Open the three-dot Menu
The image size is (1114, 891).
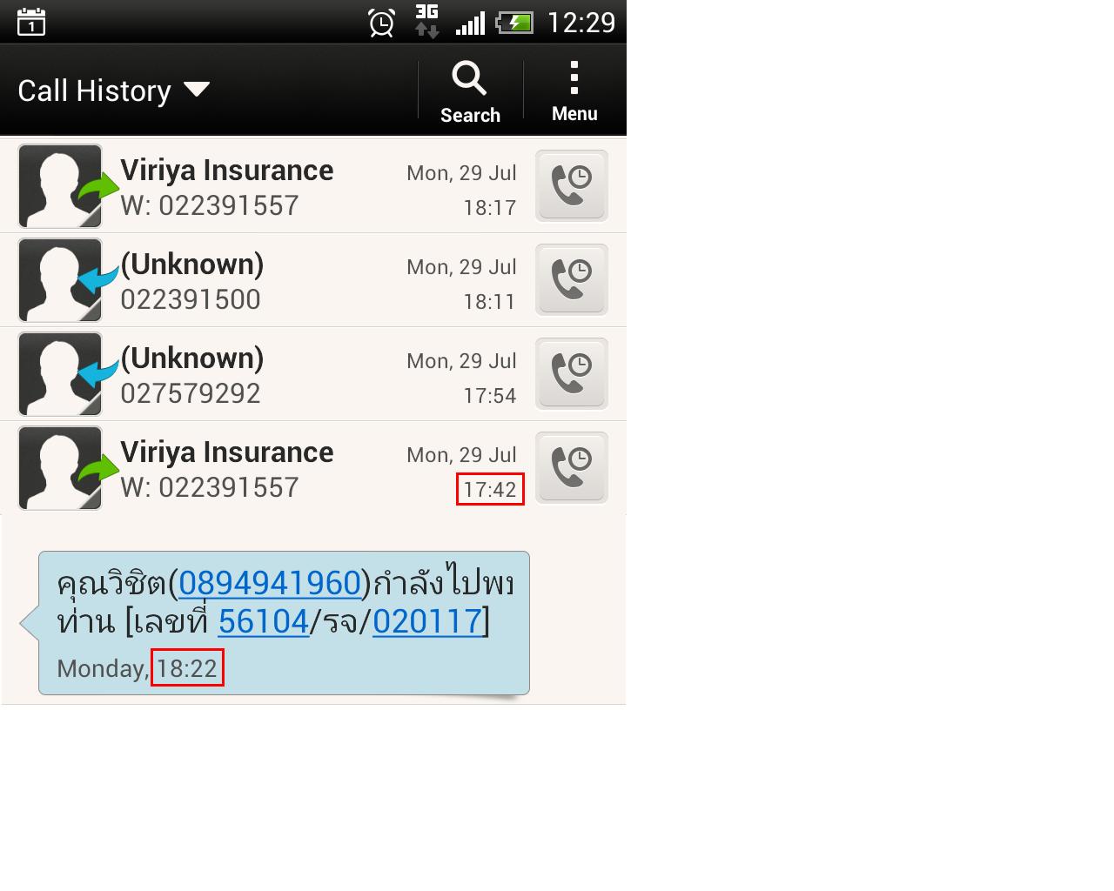(x=574, y=90)
